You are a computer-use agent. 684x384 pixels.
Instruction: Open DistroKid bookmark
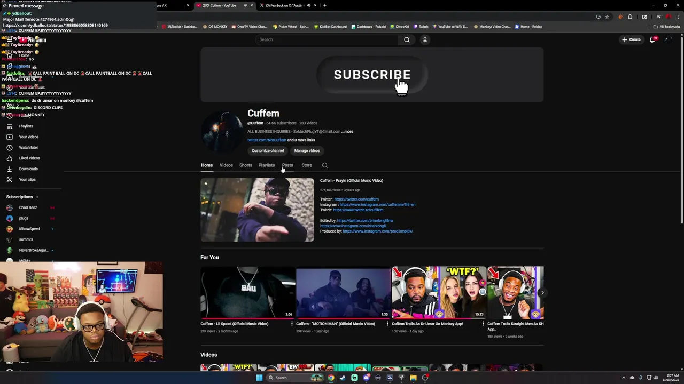tap(400, 27)
